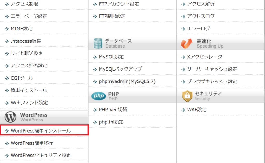Click arrow bullet icon beside PHP Ver.切替
Screen dimensions: 265x163
[x=95, y=110]
